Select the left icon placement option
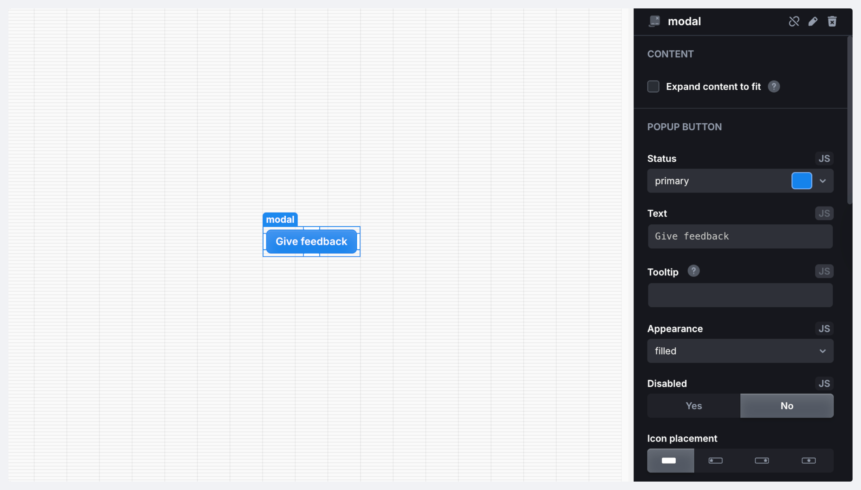The width and height of the screenshot is (861, 490). (715, 460)
